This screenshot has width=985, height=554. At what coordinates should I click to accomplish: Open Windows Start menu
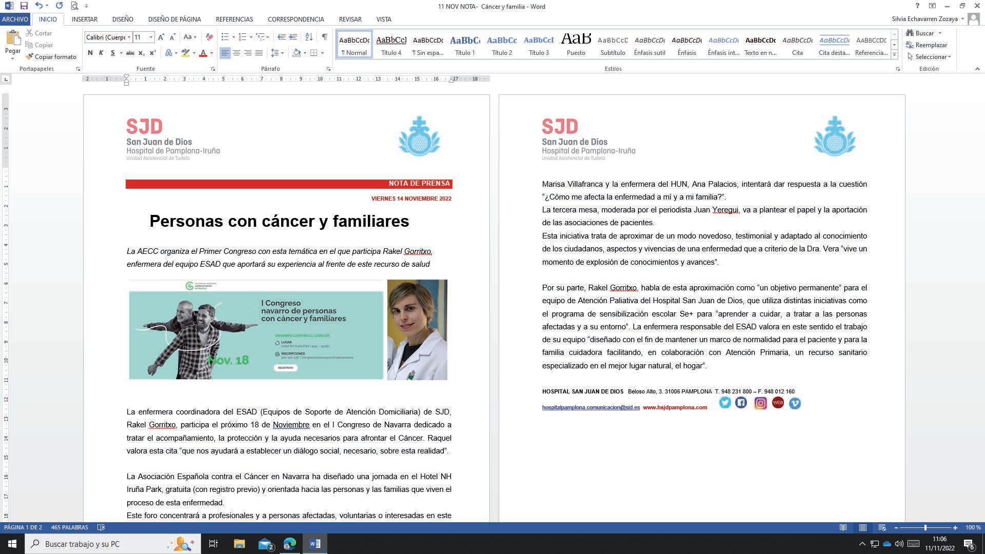(x=12, y=544)
